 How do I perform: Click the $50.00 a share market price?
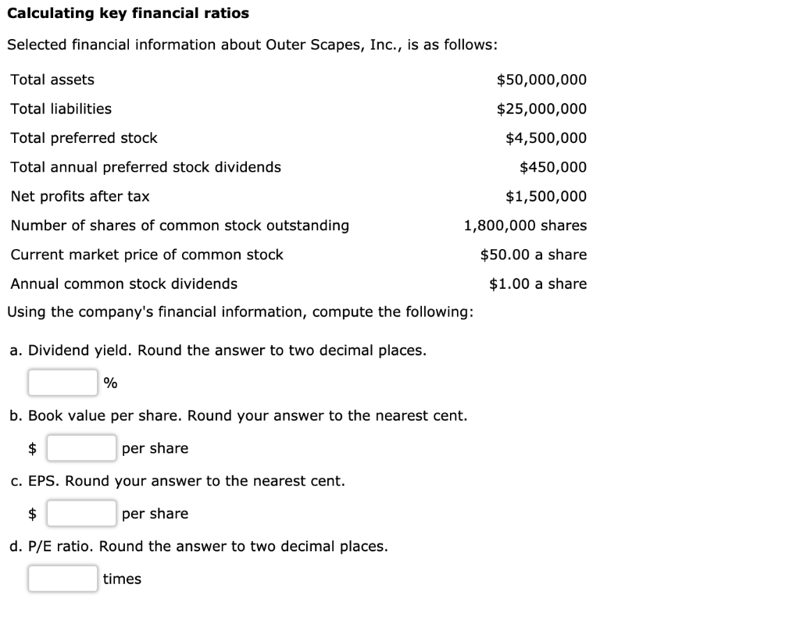(532, 254)
